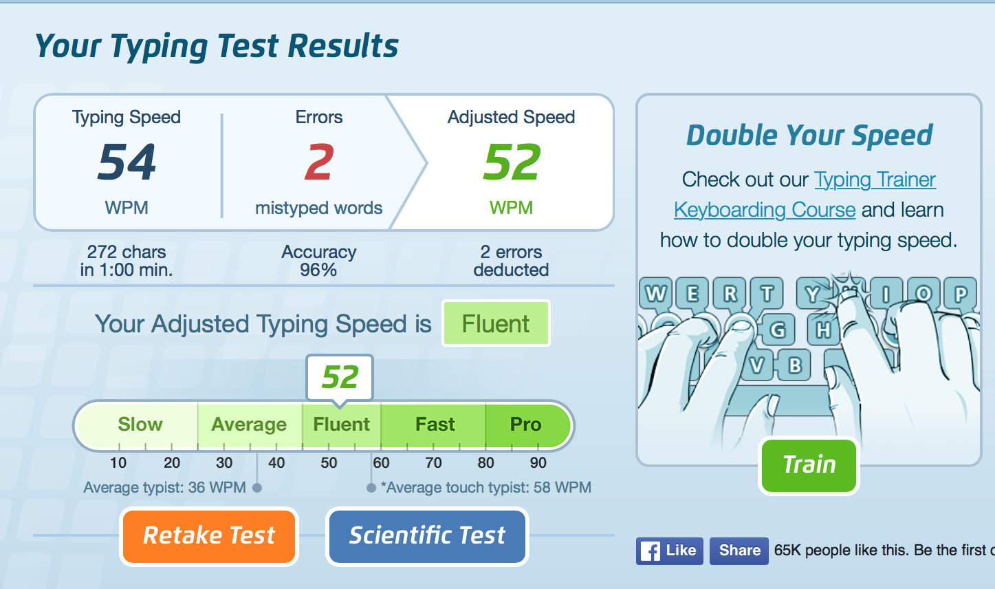Screen dimensions: 995x589
Task: Click the green Fluent rating badge
Action: coord(496,323)
